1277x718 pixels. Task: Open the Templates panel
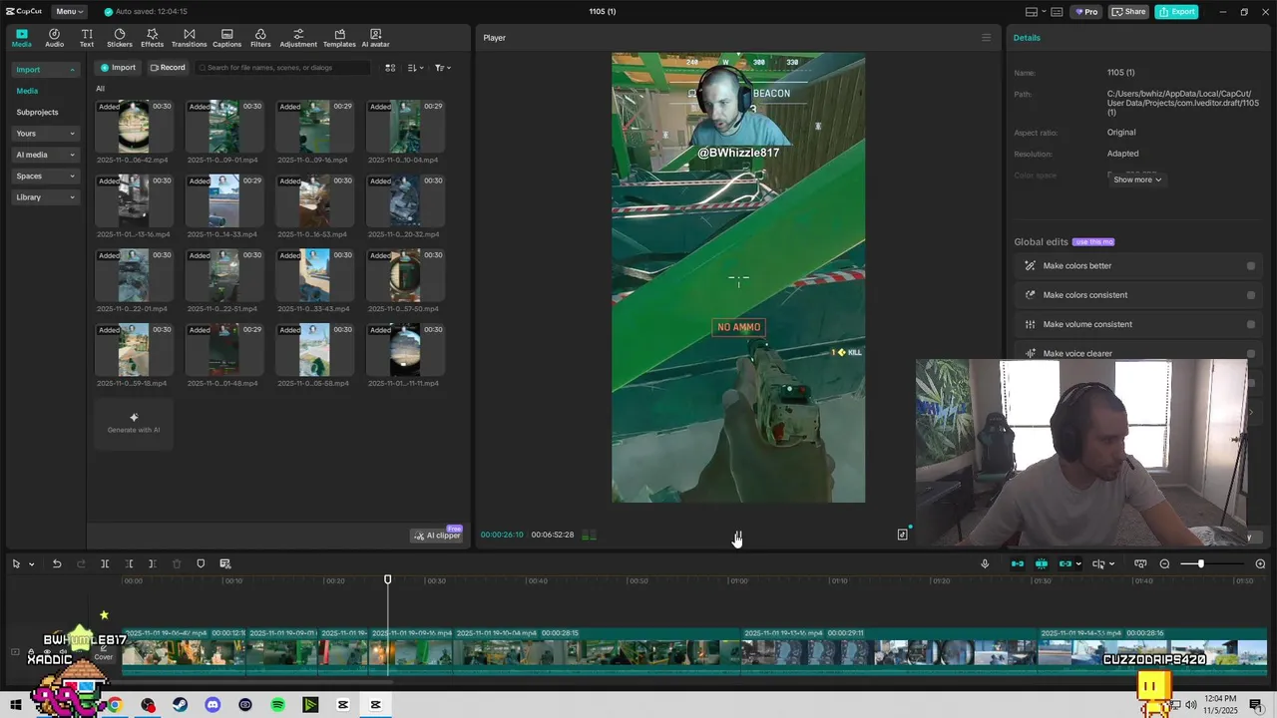tap(339, 38)
